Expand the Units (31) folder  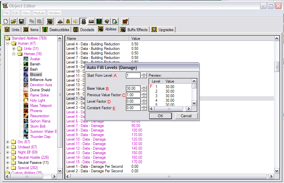(14, 49)
